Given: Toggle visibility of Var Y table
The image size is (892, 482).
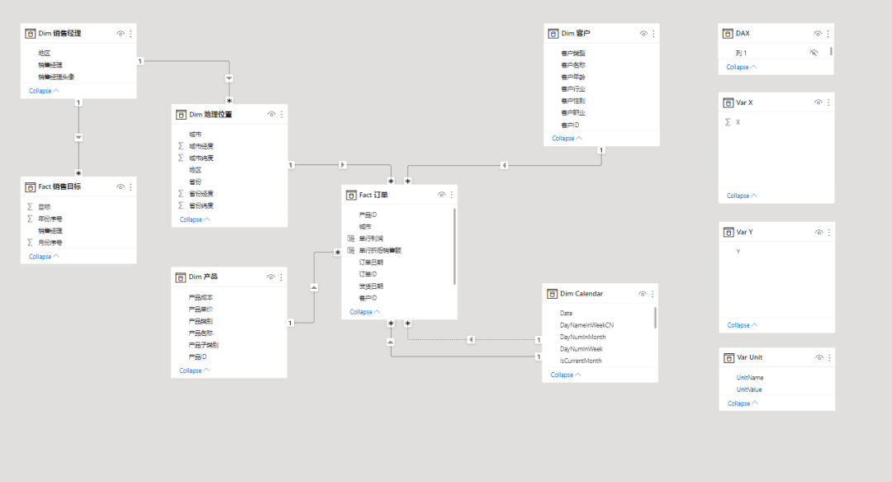Looking at the screenshot, I should coord(818,232).
